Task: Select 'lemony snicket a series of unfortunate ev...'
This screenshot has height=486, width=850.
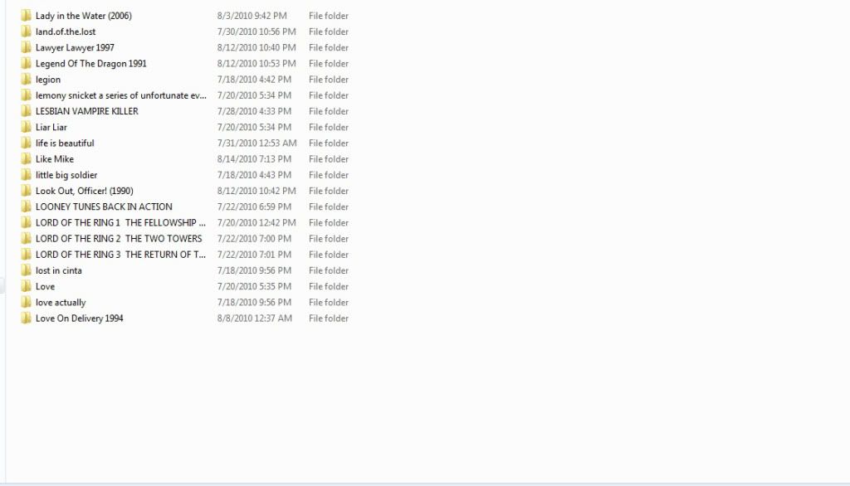Action: pyautogui.click(x=121, y=95)
